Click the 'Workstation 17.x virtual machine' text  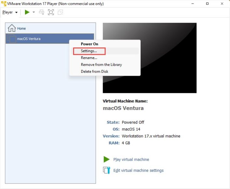click(x=151, y=136)
